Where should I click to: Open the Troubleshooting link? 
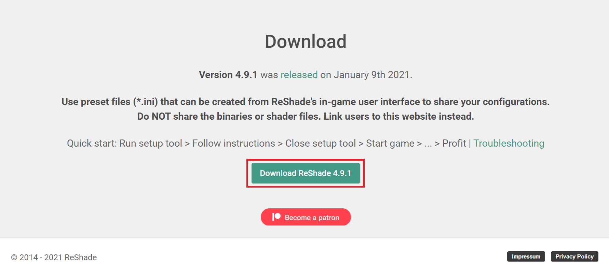pyautogui.click(x=509, y=143)
